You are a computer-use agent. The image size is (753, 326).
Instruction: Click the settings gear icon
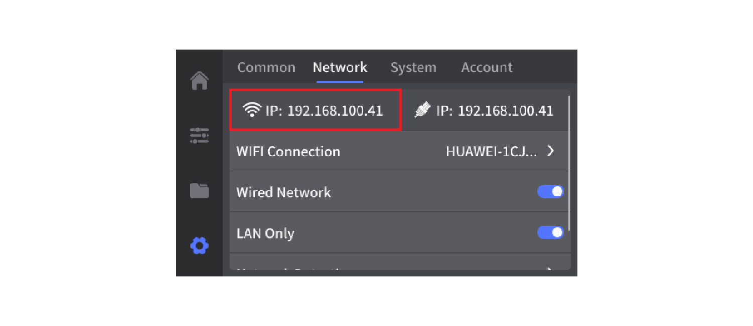pyautogui.click(x=199, y=246)
